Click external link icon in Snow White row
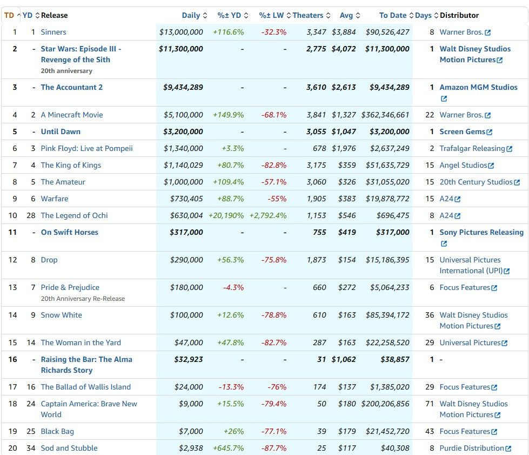This screenshot has width=529, height=455. pos(497,326)
